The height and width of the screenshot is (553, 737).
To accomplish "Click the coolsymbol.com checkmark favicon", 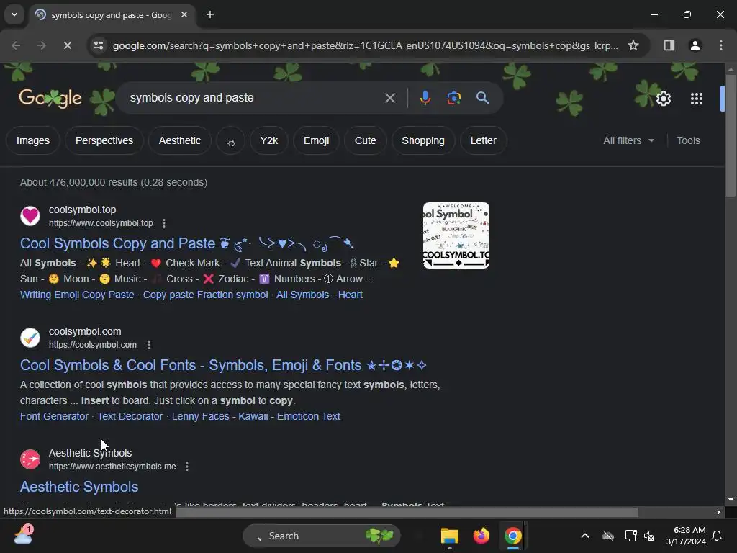I will pos(30,338).
